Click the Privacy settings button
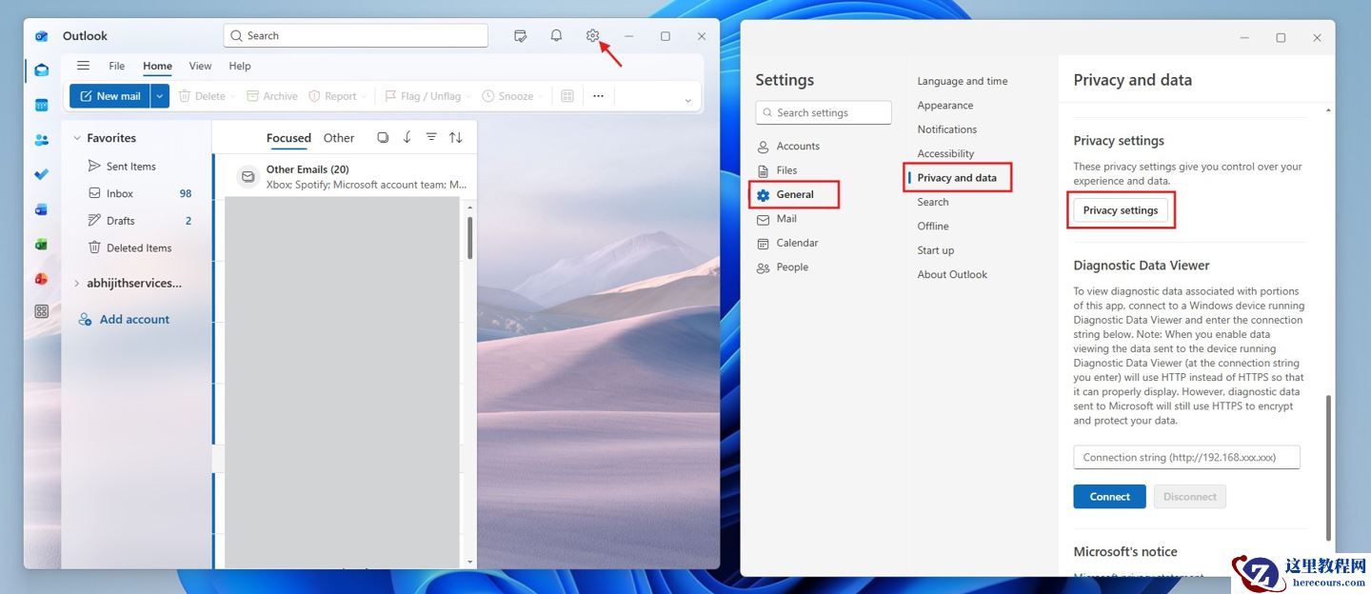This screenshot has height=594, width=1371. [x=1121, y=209]
